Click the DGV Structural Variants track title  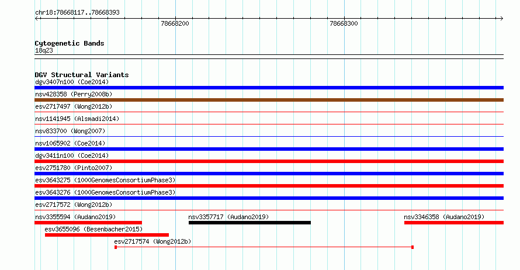(x=82, y=75)
